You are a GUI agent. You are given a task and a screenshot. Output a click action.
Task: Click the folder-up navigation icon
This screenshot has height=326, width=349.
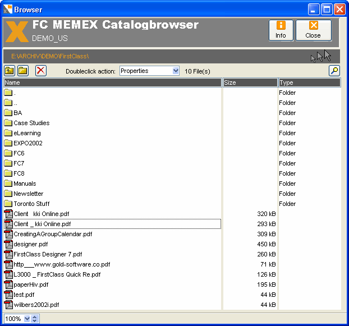click(x=10, y=71)
